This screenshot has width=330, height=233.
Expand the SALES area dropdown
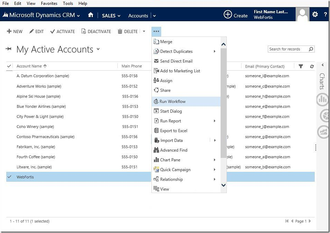click(119, 16)
